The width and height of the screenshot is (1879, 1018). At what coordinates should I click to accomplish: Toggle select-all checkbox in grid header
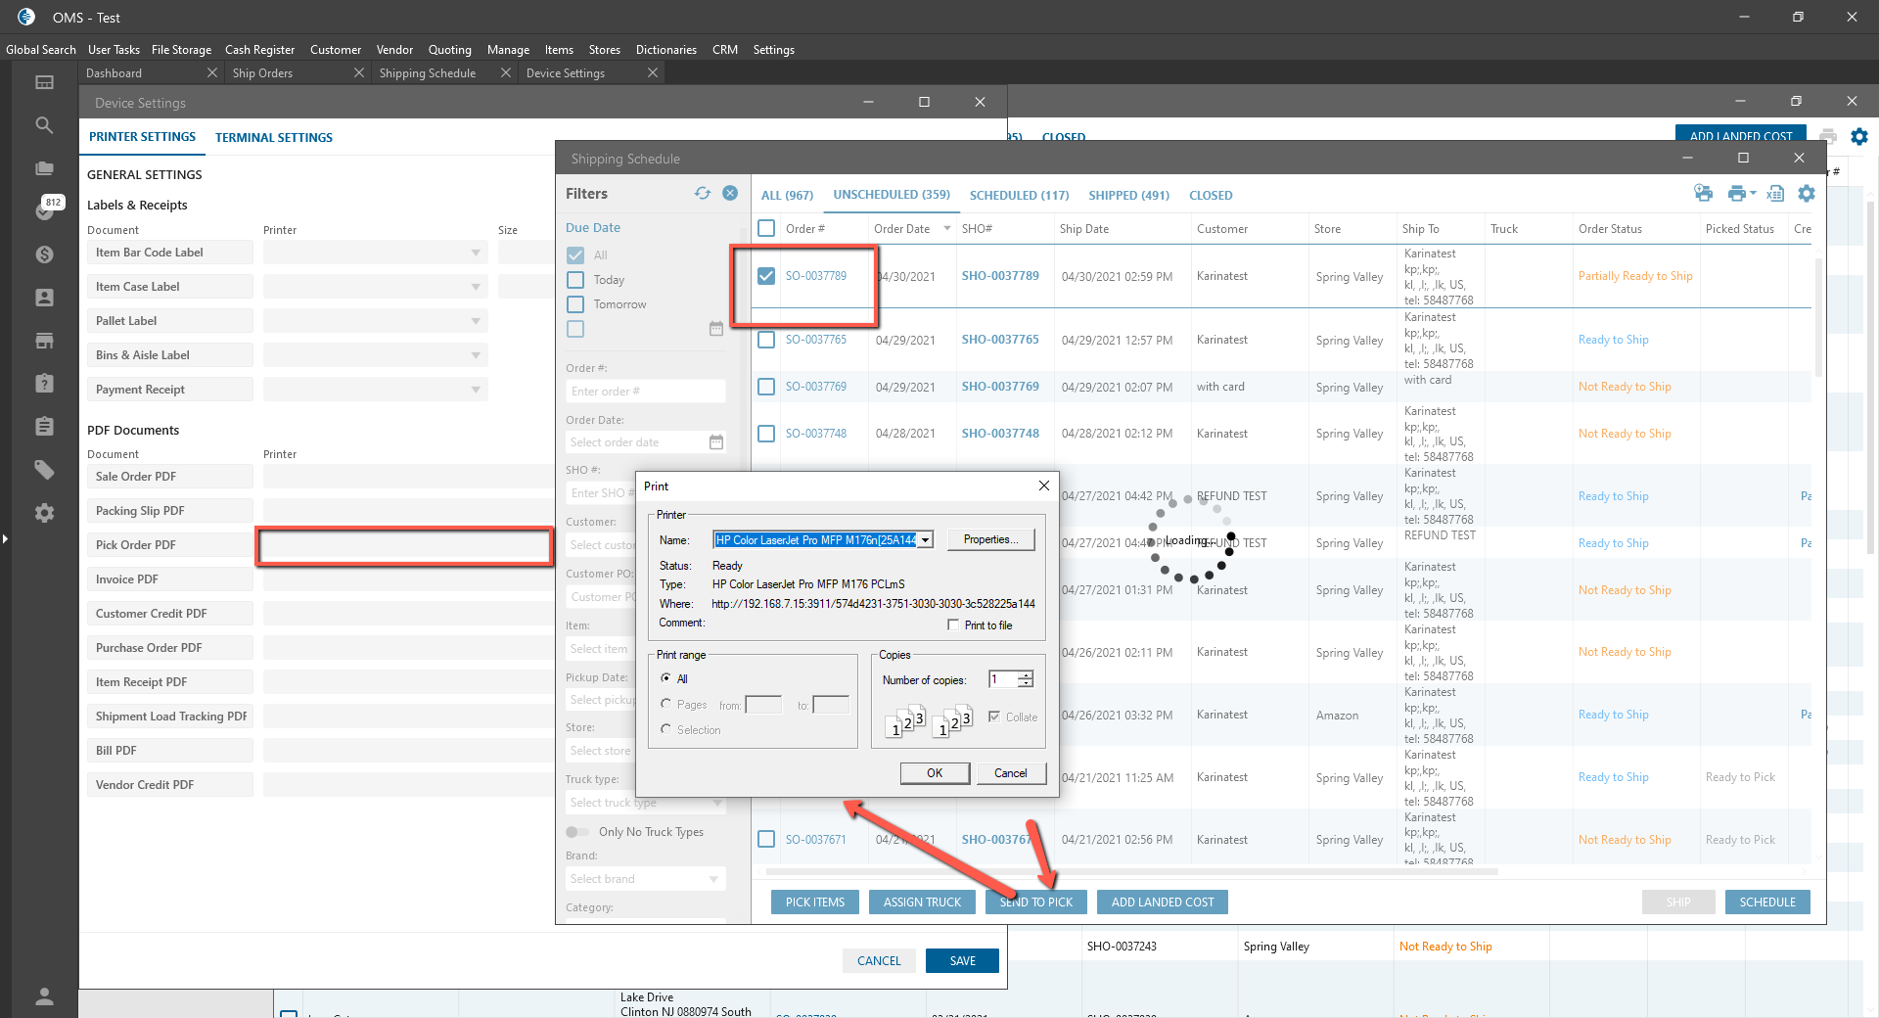coord(766,228)
